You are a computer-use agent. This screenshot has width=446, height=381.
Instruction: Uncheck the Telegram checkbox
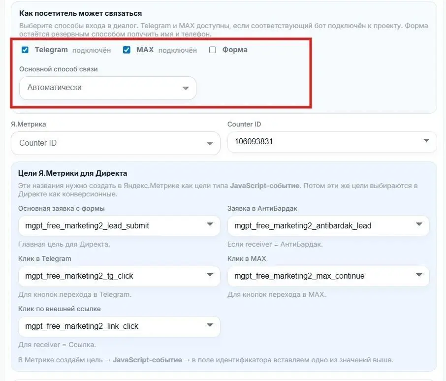click(25, 50)
